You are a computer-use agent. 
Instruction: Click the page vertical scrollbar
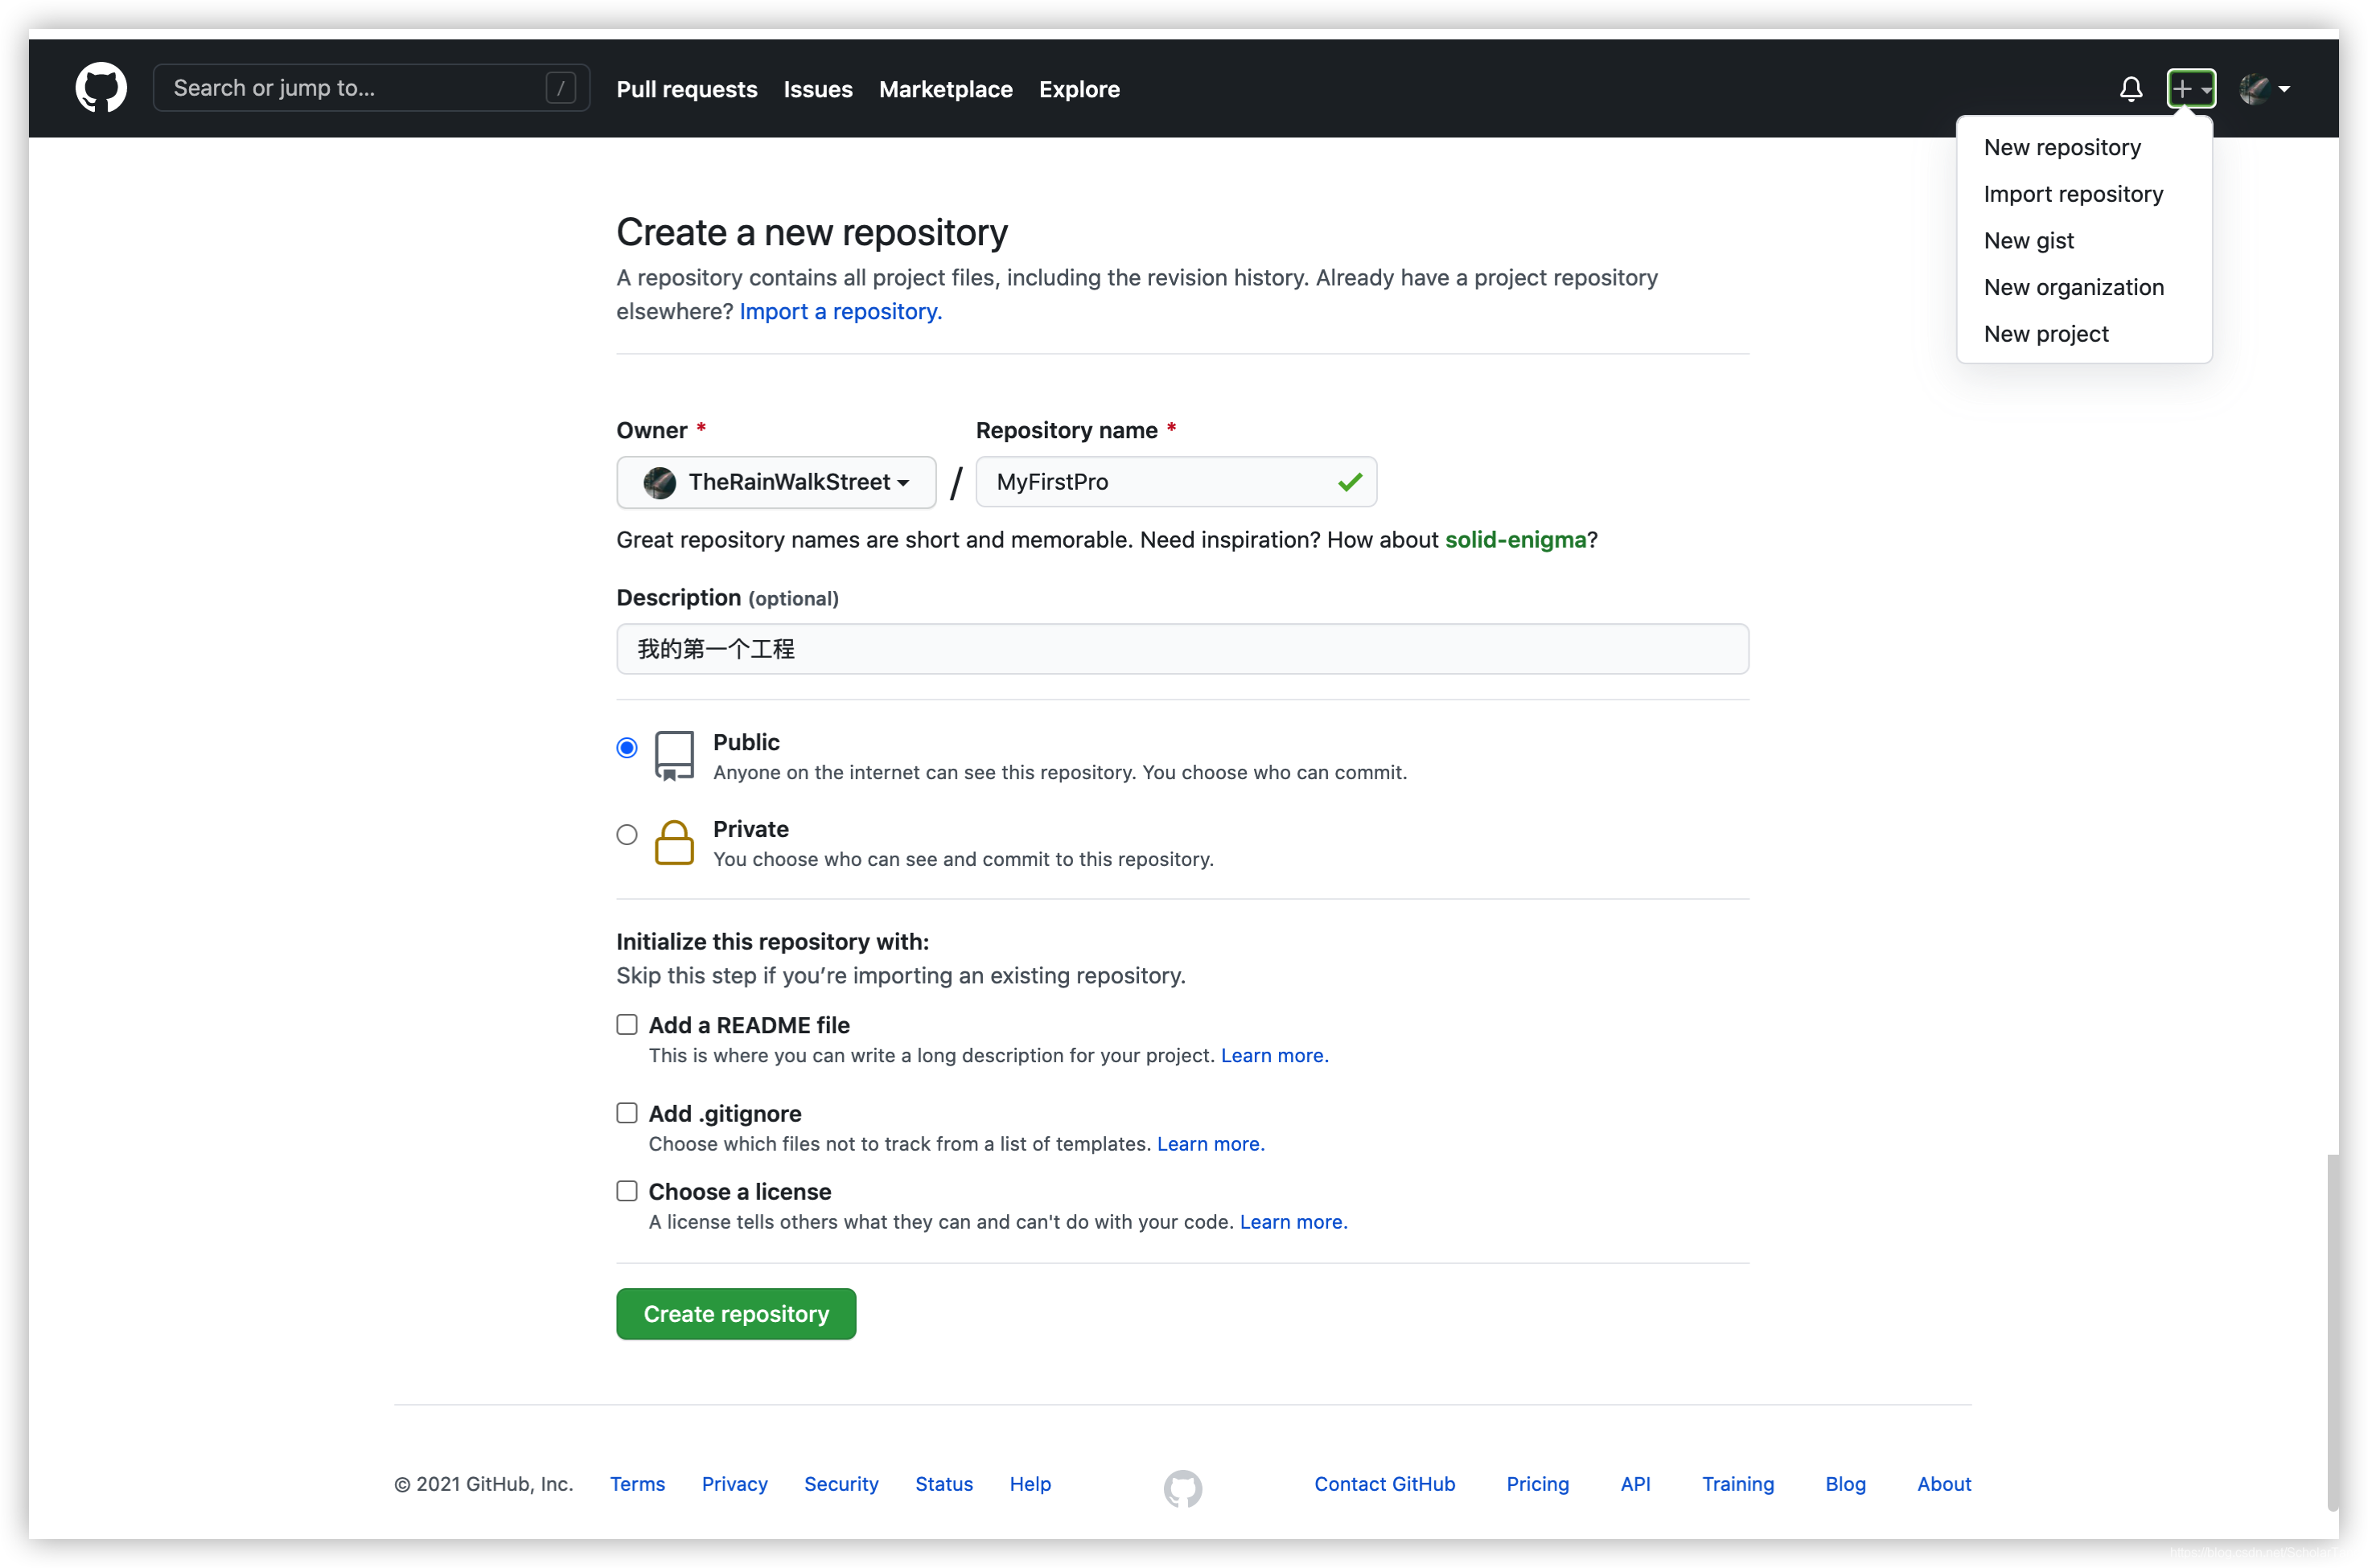[x=2331, y=1333]
